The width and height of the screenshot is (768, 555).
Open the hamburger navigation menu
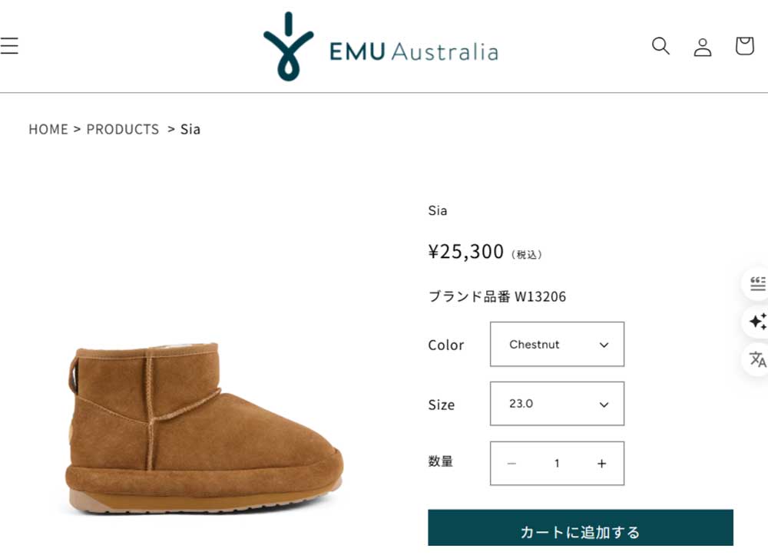pos(8,45)
